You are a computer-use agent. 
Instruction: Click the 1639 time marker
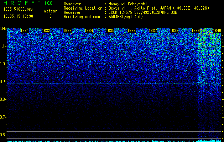pyautogui.click(x=196, y=31)
